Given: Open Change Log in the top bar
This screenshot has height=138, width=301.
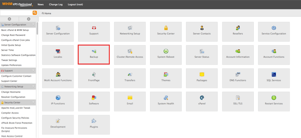Looking at the screenshot, I should [56, 4].
